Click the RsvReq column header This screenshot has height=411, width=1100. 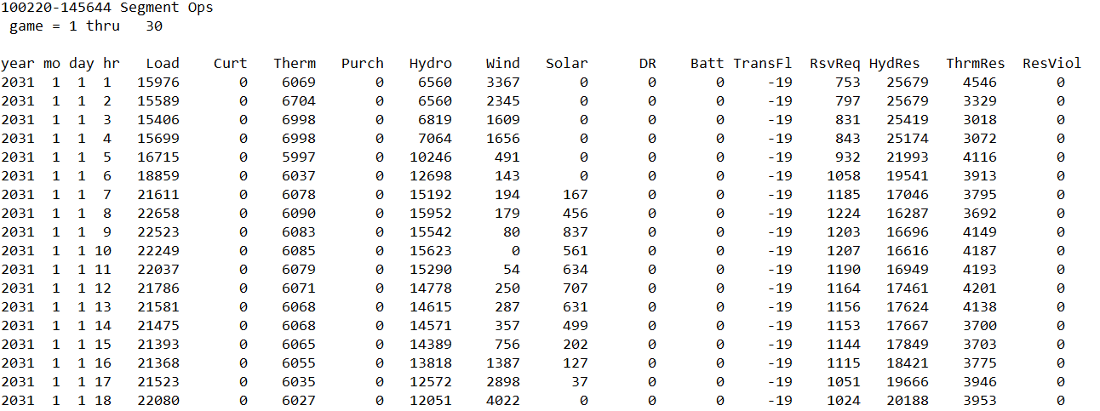point(834,64)
